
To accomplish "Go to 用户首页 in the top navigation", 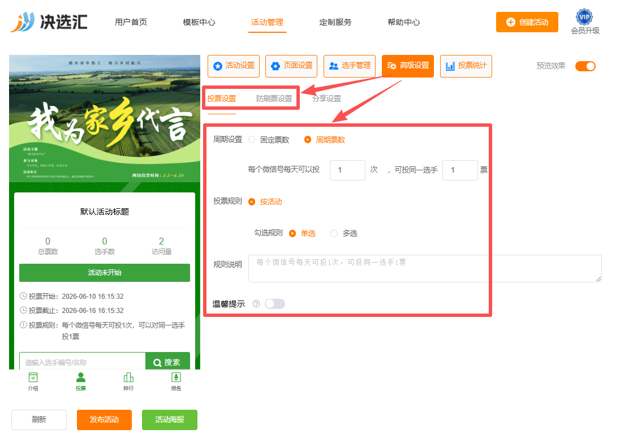I will coord(131,22).
